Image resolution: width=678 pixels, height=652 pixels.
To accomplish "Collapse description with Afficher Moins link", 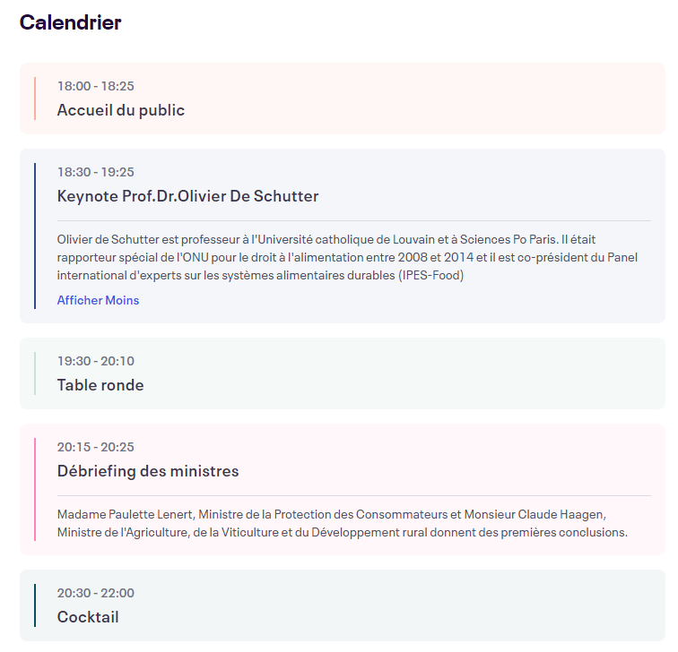I will click(x=98, y=300).
